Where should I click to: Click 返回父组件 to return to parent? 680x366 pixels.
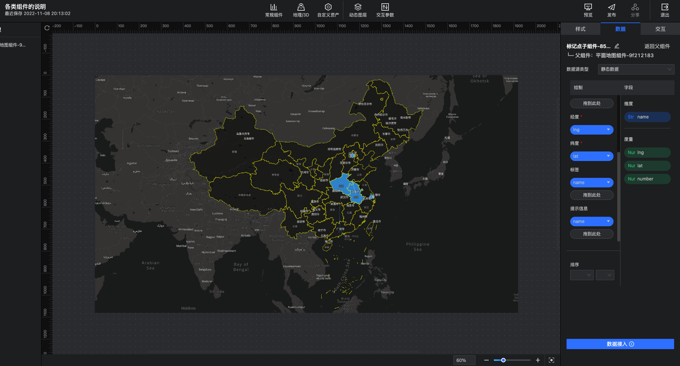click(657, 46)
